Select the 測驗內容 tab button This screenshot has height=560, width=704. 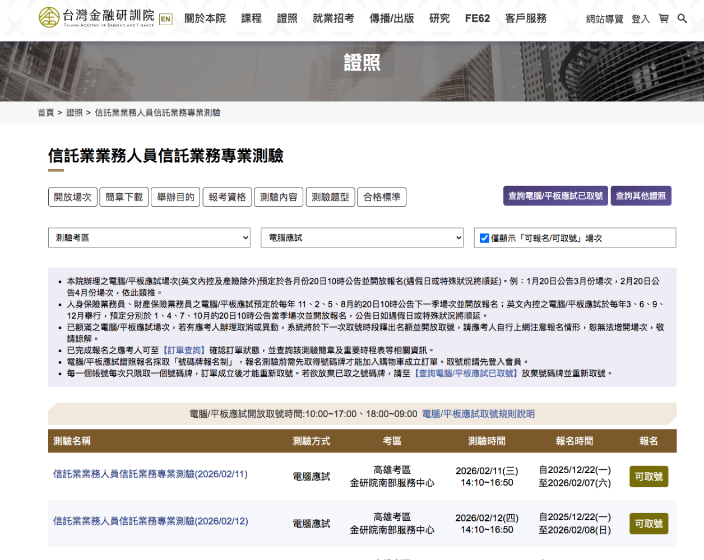point(279,197)
